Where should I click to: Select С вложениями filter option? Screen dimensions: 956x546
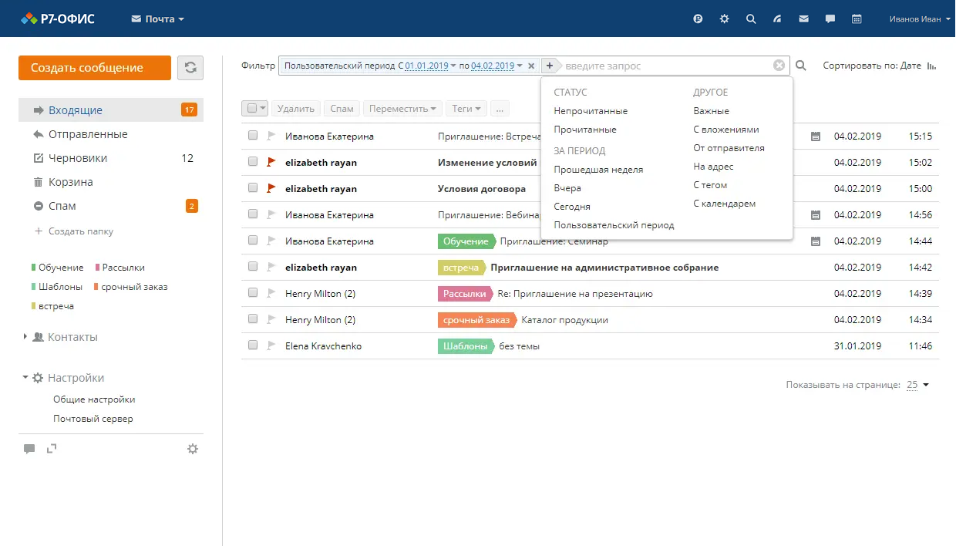tap(725, 130)
